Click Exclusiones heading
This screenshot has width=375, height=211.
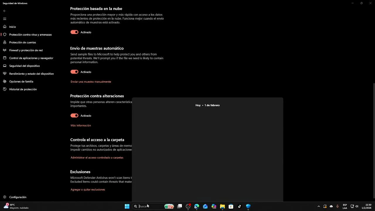click(x=80, y=172)
